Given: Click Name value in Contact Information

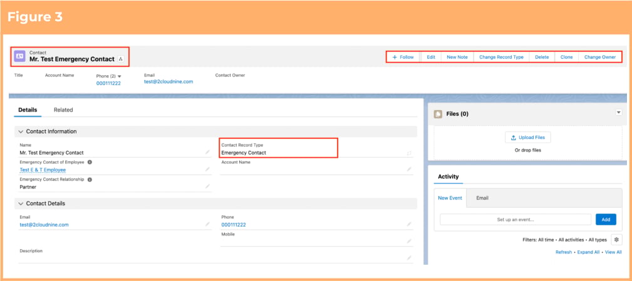Looking at the screenshot, I should pyautogui.click(x=51, y=153).
